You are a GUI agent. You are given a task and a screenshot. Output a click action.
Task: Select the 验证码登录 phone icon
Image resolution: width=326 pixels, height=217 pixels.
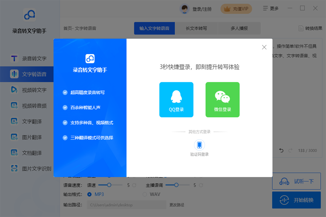(199, 145)
